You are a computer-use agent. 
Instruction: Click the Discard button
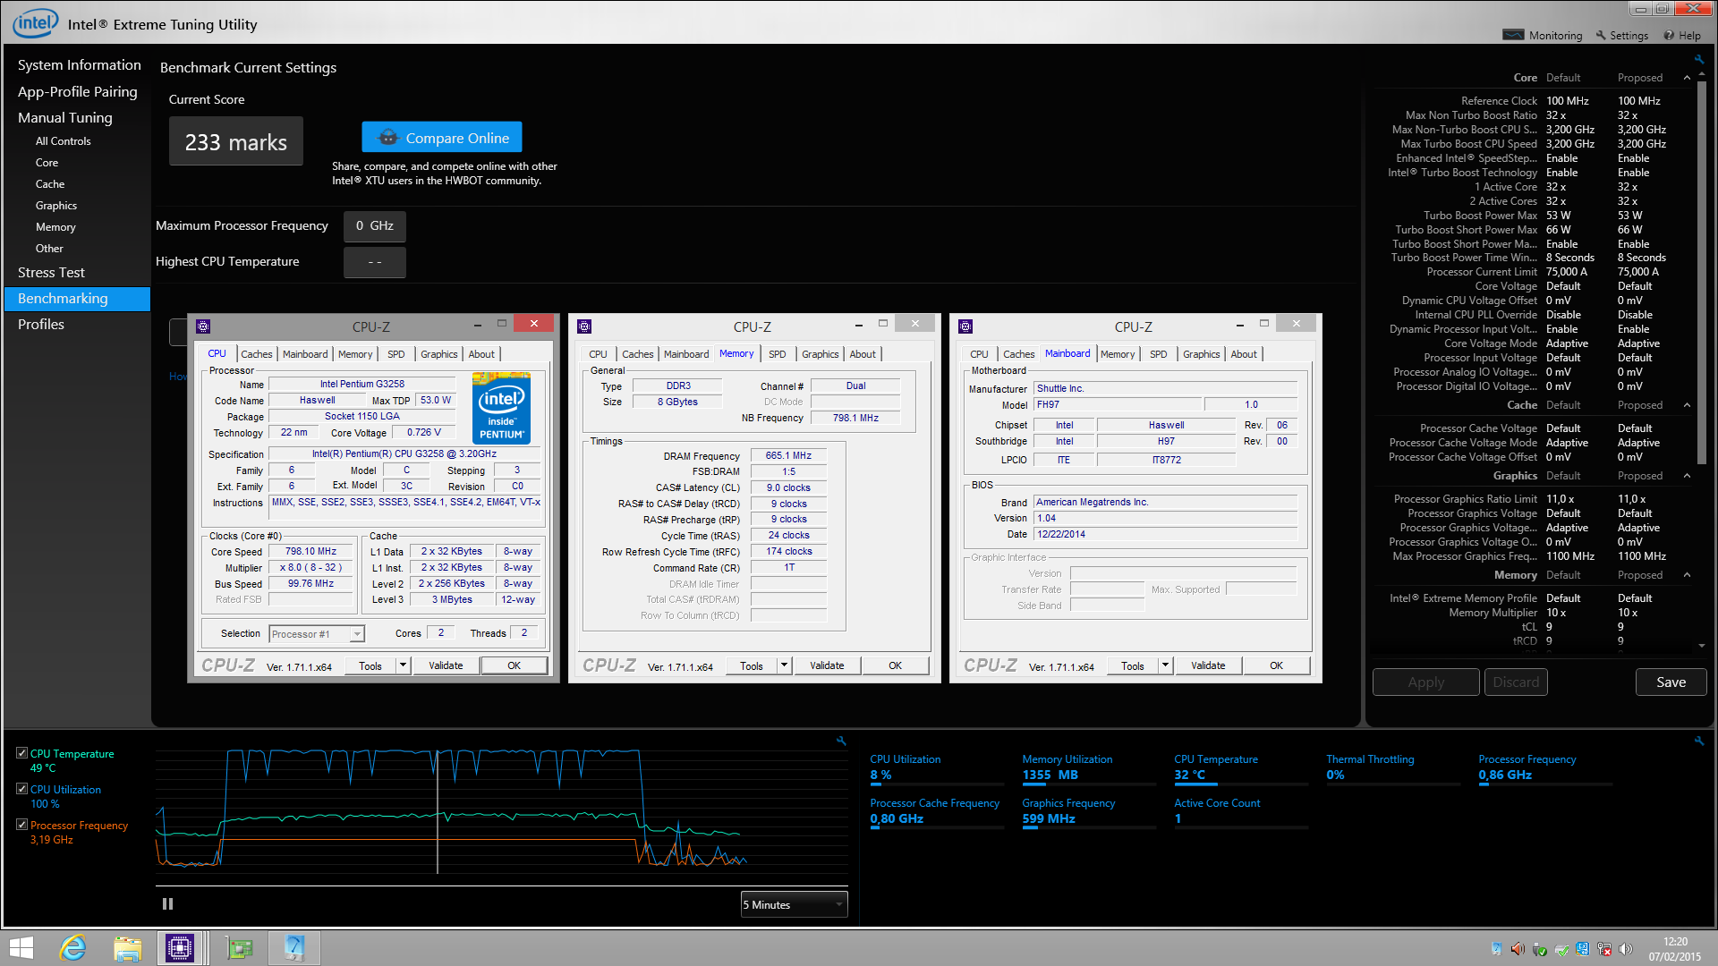(1516, 682)
